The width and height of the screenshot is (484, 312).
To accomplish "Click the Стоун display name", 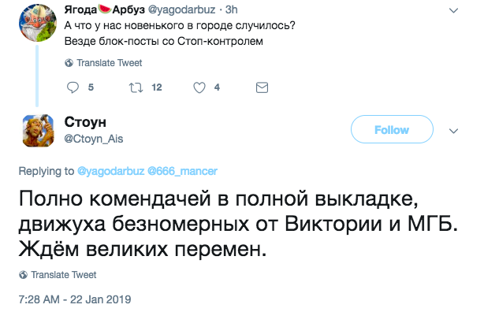I will 85,122.
